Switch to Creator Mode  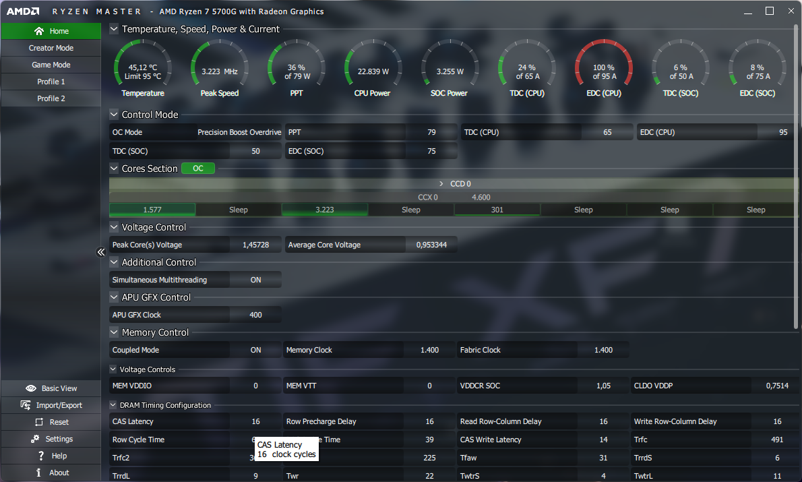tap(51, 48)
